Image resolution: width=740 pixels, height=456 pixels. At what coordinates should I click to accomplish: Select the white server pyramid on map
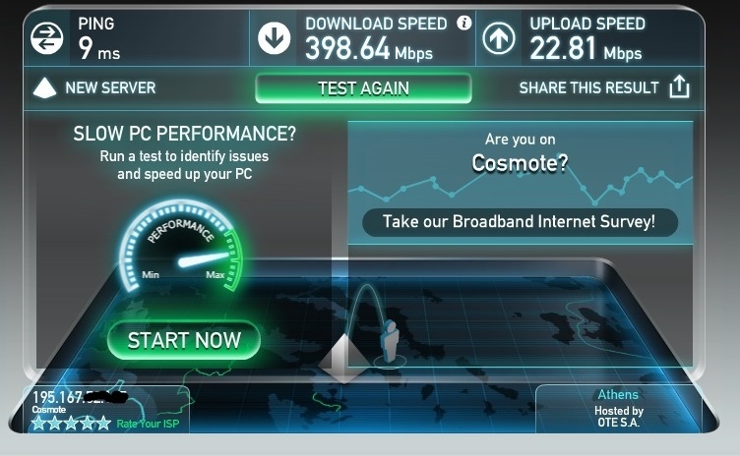coord(343,359)
